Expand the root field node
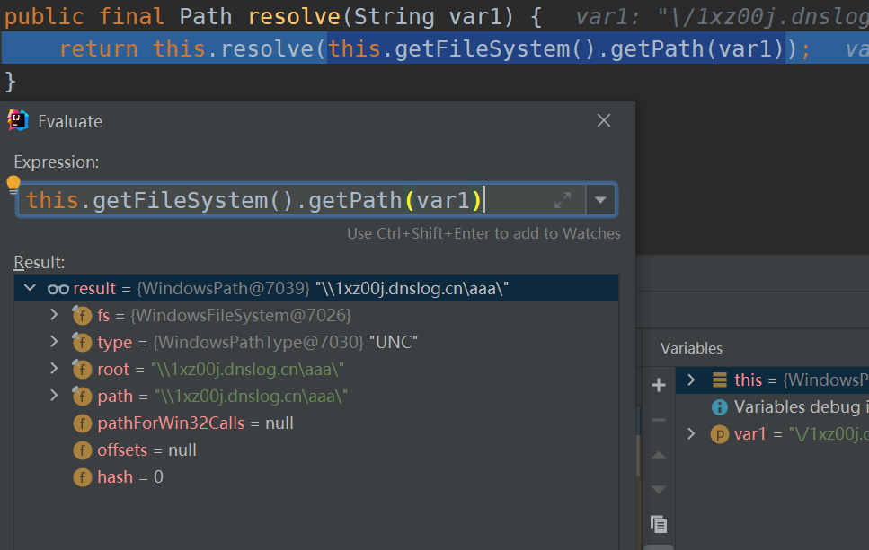The height and width of the screenshot is (550, 869). [54, 369]
